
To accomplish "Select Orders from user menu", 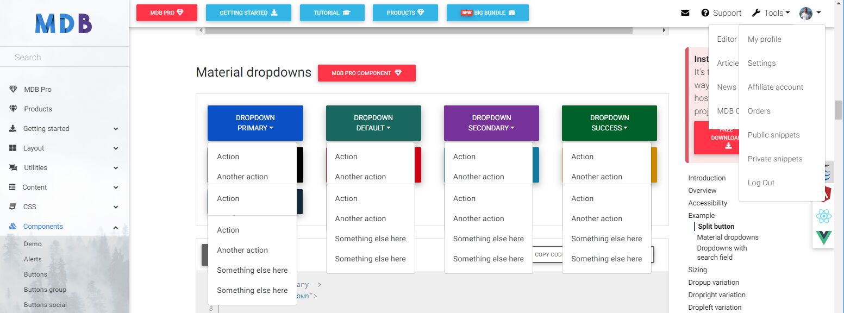I will 759,111.
